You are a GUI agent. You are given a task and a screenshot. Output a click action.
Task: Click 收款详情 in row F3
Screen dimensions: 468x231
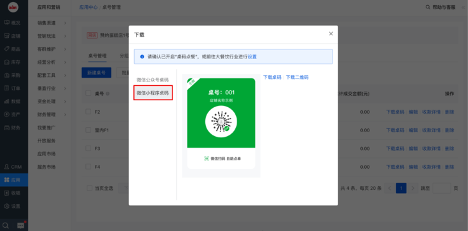pyautogui.click(x=431, y=148)
